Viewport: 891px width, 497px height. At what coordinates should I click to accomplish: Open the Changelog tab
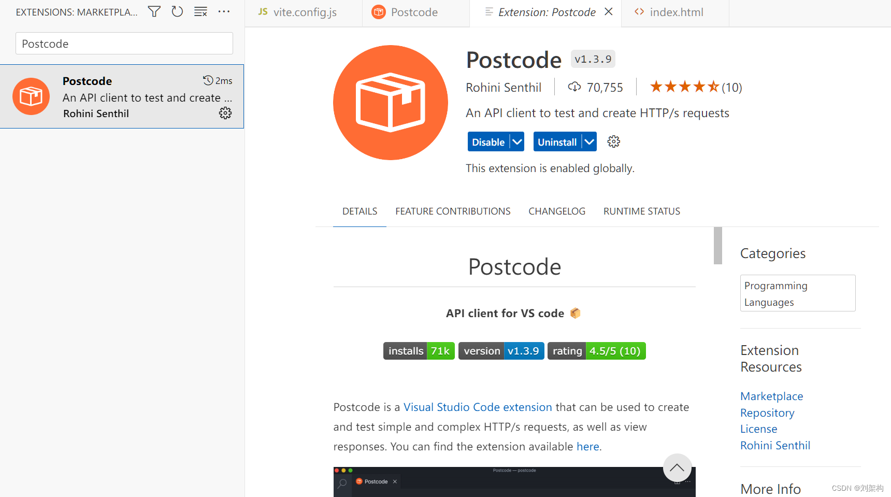click(x=557, y=211)
